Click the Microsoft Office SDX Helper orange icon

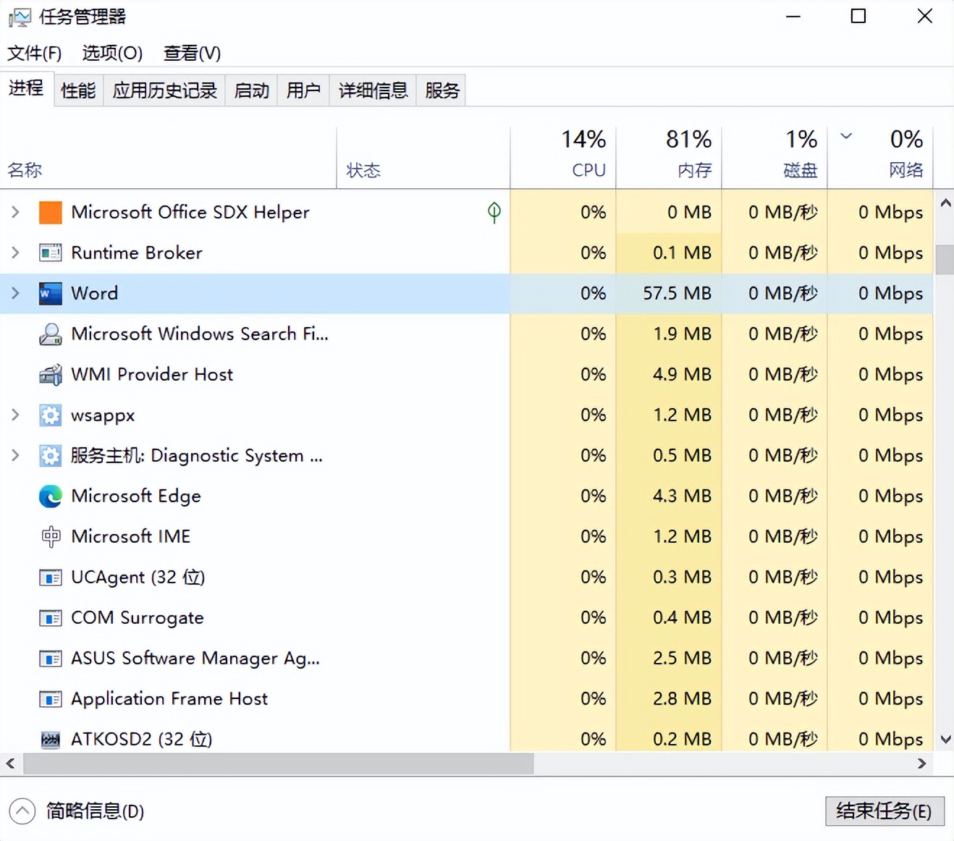(x=50, y=212)
